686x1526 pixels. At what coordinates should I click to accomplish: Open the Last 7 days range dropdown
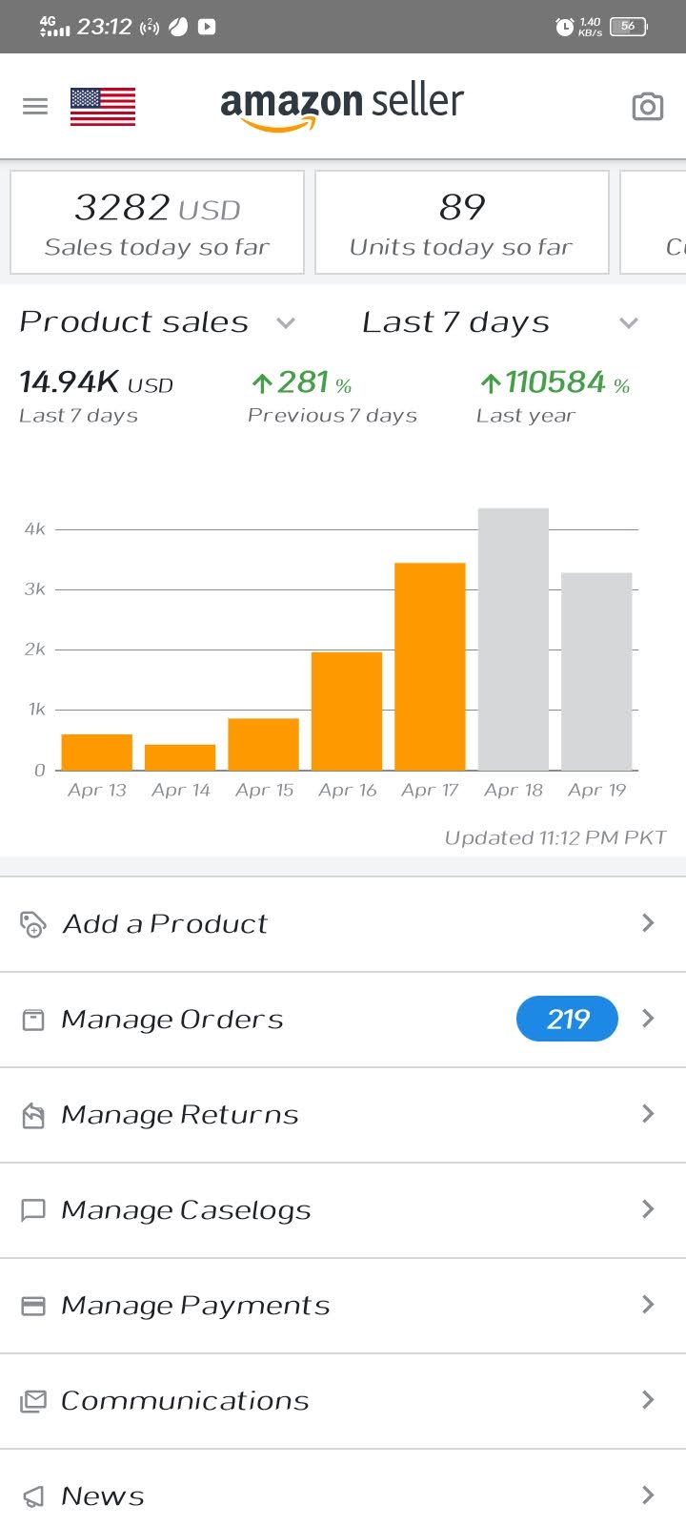pos(500,322)
